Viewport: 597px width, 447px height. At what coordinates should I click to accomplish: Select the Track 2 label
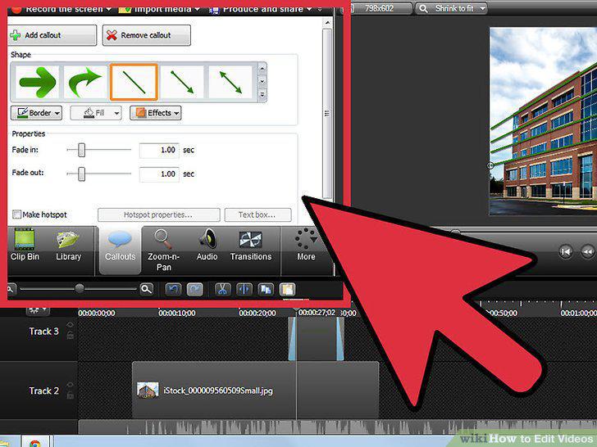pyautogui.click(x=43, y=391)
